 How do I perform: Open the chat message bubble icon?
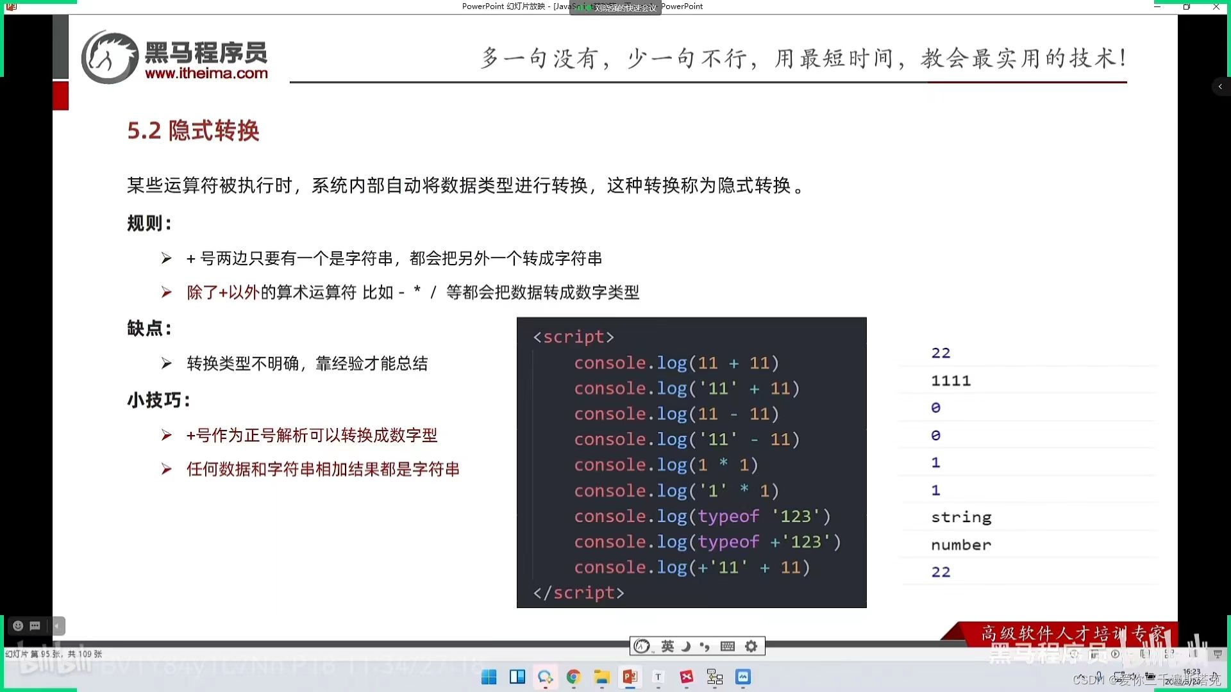(x=35, y=626)
